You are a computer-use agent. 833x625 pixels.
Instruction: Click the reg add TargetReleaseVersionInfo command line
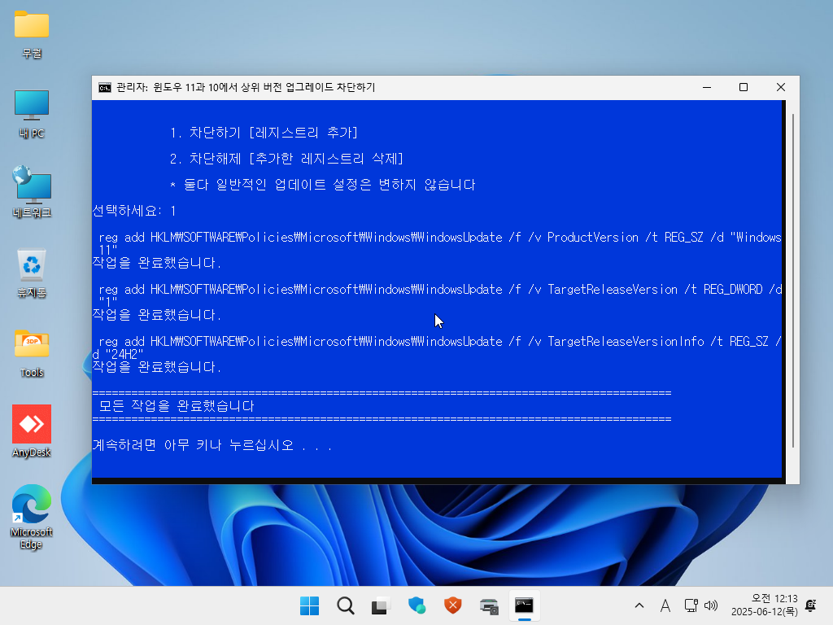[x=437, y=347]
